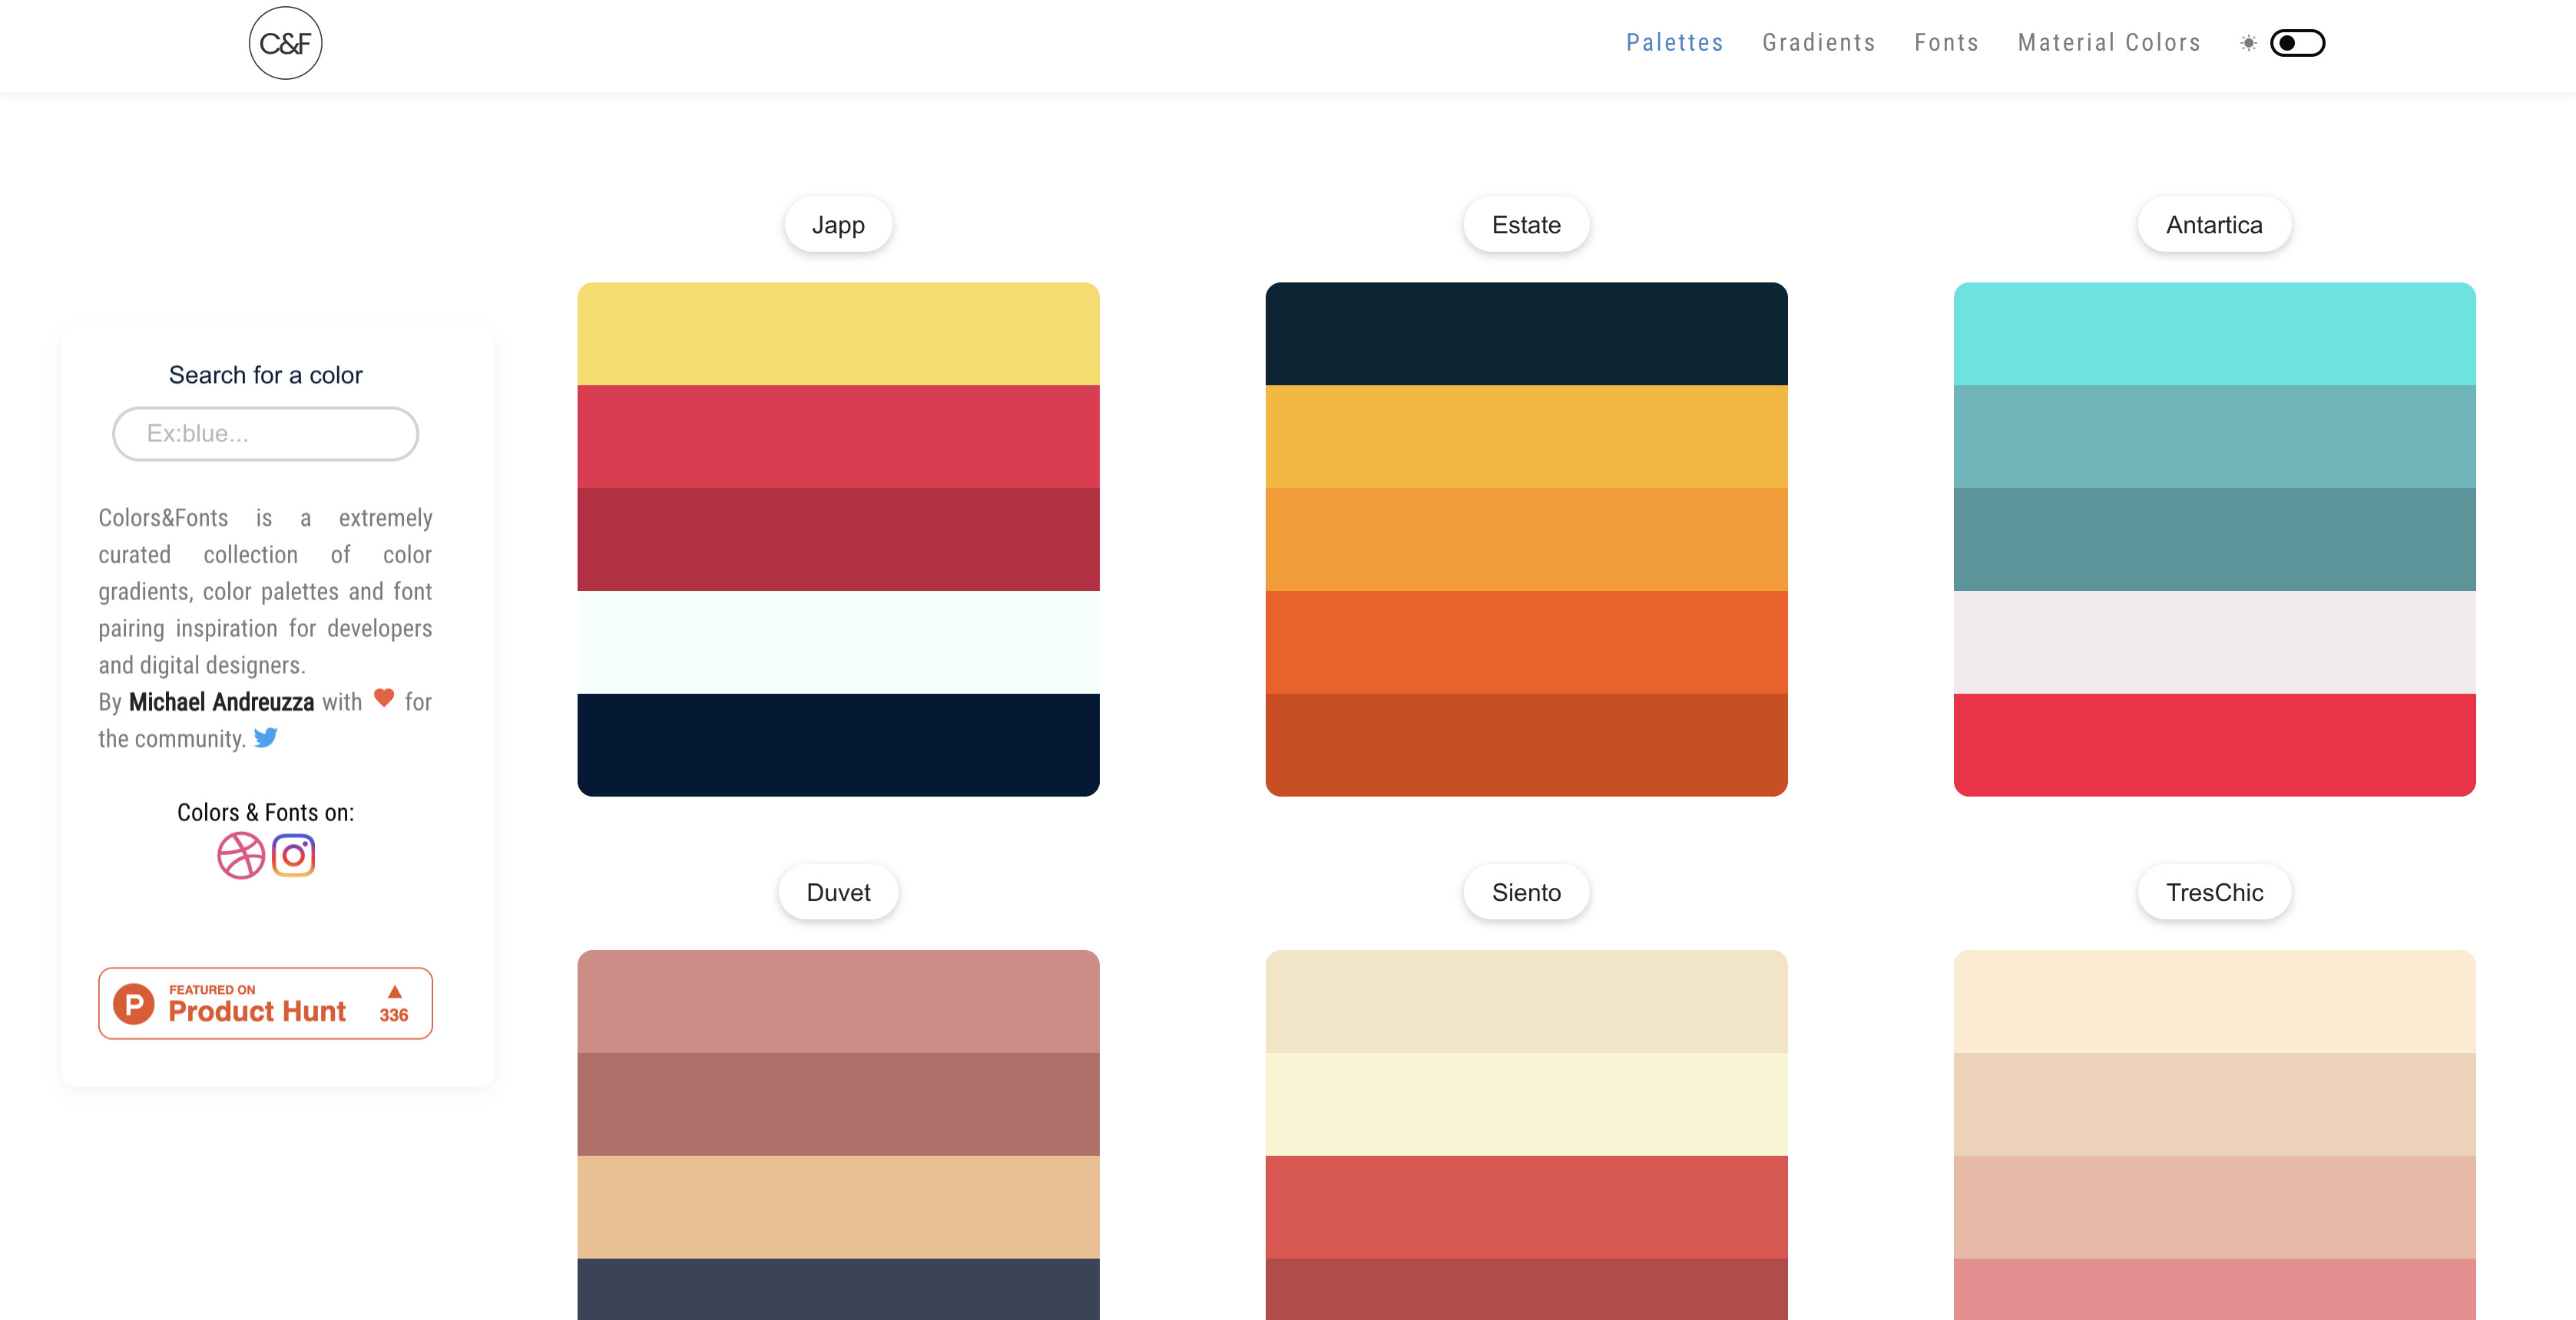Select the Gradients tab

tap(1819, 42)
